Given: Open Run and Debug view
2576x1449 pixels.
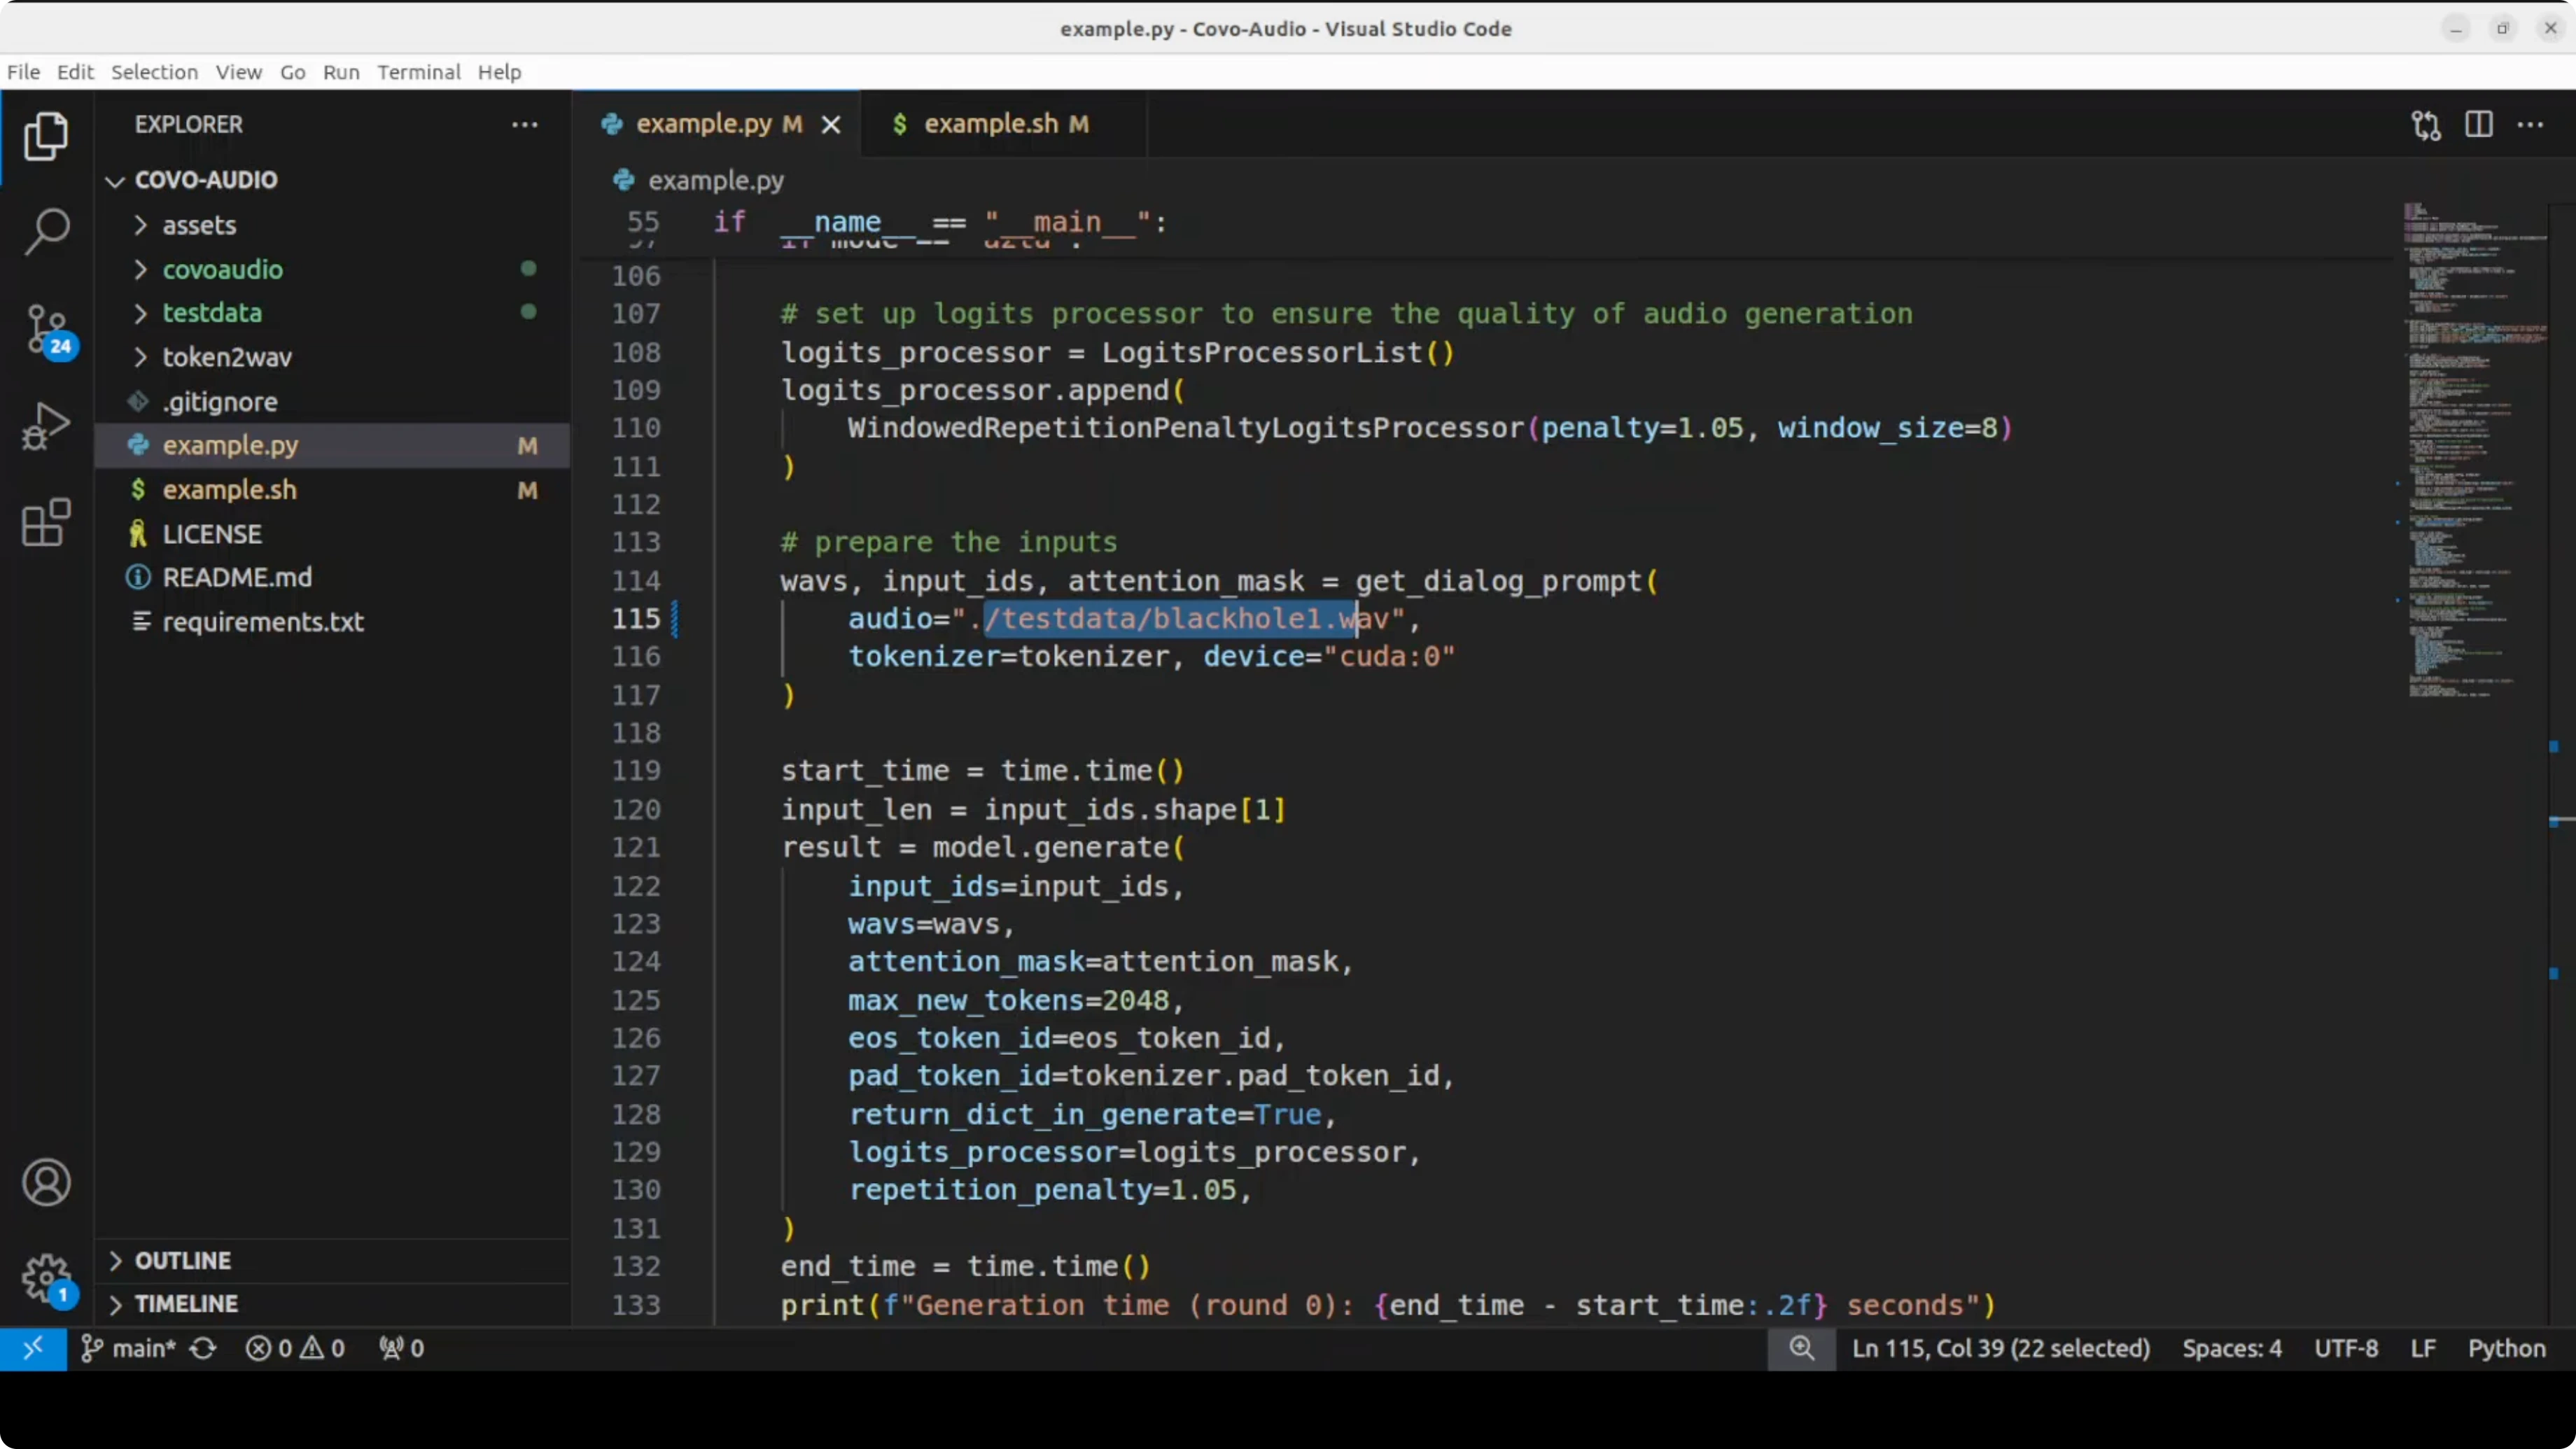Looking at the screenshot, I should point(46,426).
